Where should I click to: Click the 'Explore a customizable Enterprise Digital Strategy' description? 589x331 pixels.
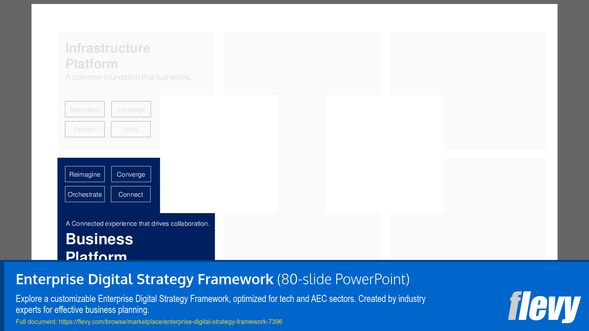pos(220,304)
